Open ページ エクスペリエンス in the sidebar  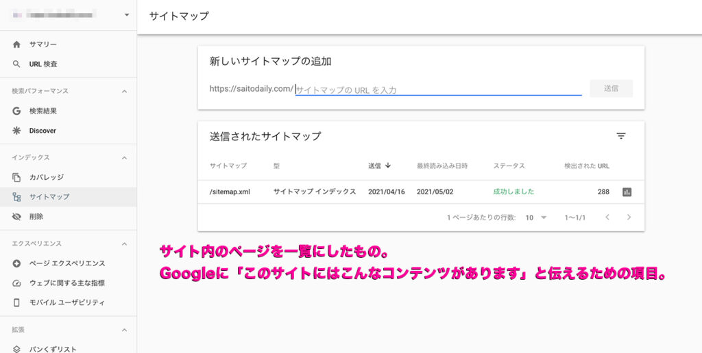tap(68, 263)
